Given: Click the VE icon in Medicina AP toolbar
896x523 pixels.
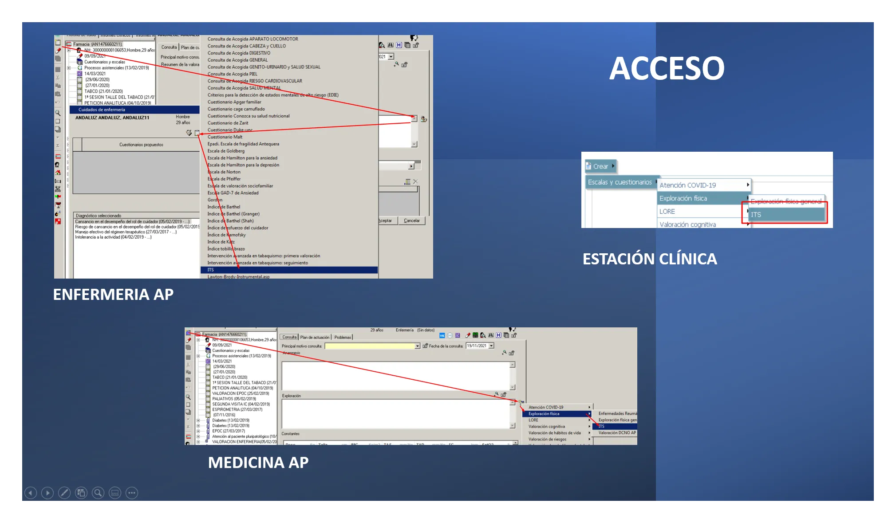Looking at the screenshot, I should coord(442,335).
